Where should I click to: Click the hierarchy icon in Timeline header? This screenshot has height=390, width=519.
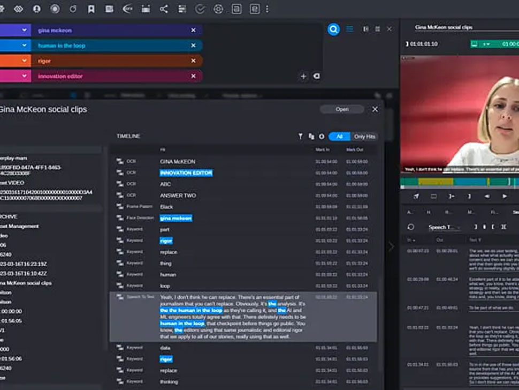pyautogui.click(x=311, y=136)
